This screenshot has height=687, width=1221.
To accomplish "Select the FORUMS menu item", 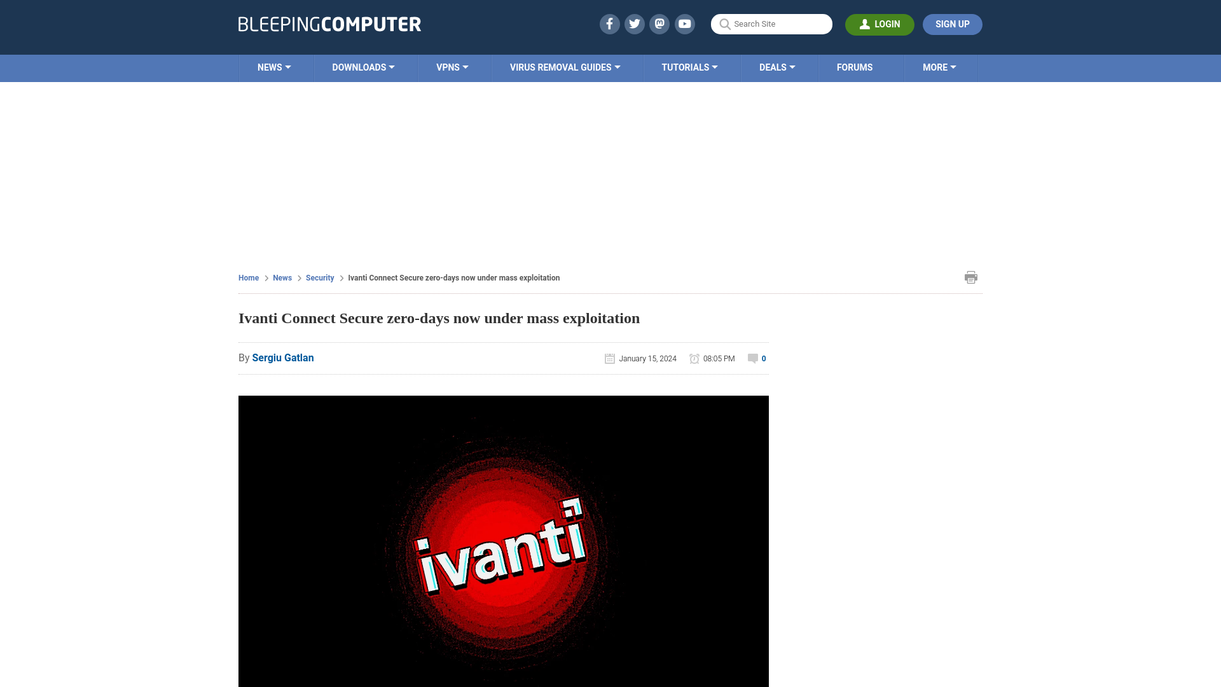I will tap(855, 67).
